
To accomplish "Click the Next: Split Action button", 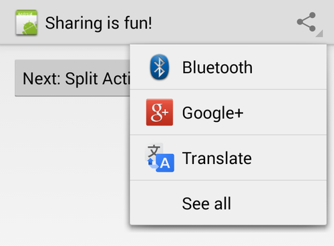I will 72,78.
